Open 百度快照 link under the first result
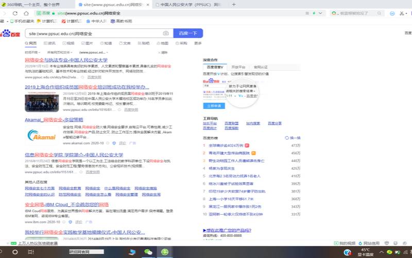The width and height of the screenshot is (412, 258). [x=94, y=77]
